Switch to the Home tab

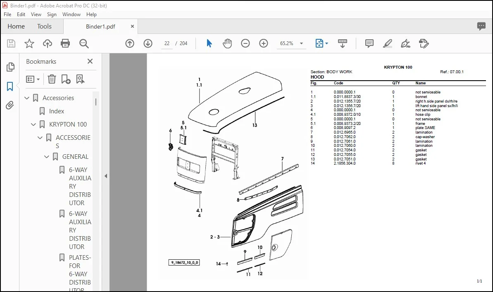[16, 26]
